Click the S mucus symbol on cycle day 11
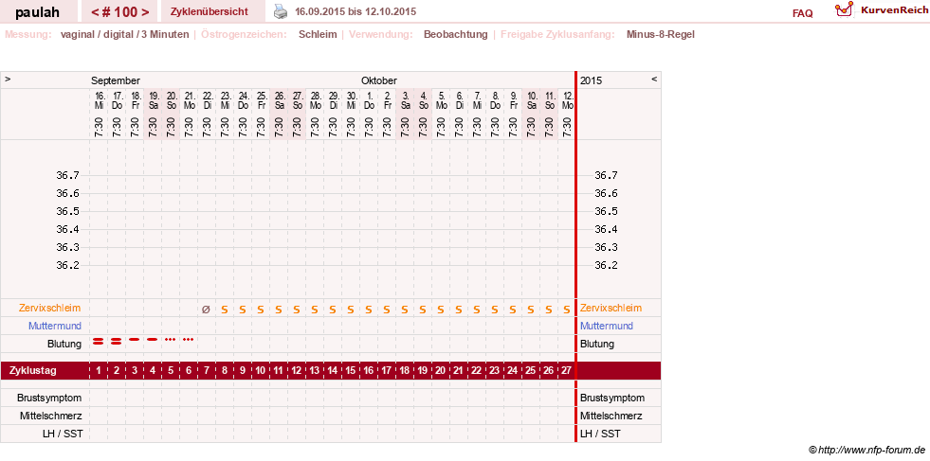 point(278,310)
